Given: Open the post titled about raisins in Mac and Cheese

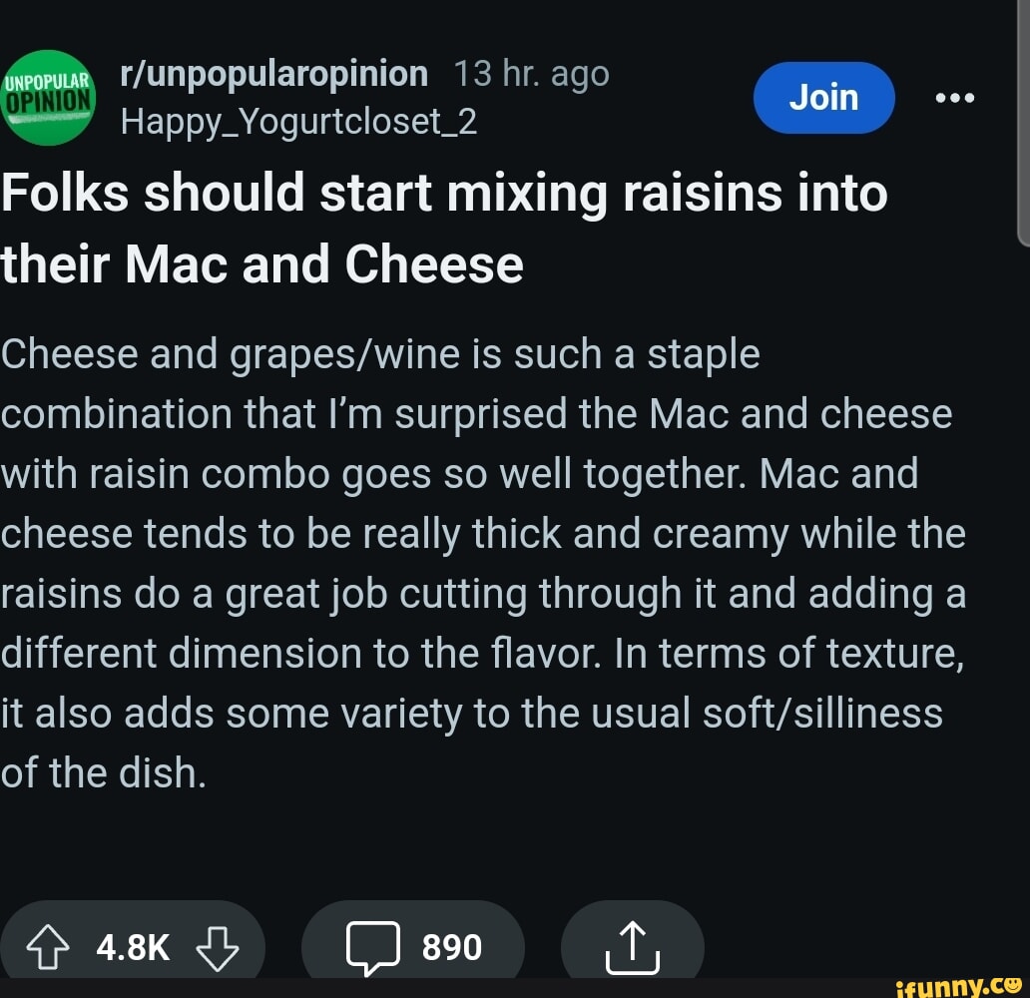Looking at the screenshot, I should (444, 227).
